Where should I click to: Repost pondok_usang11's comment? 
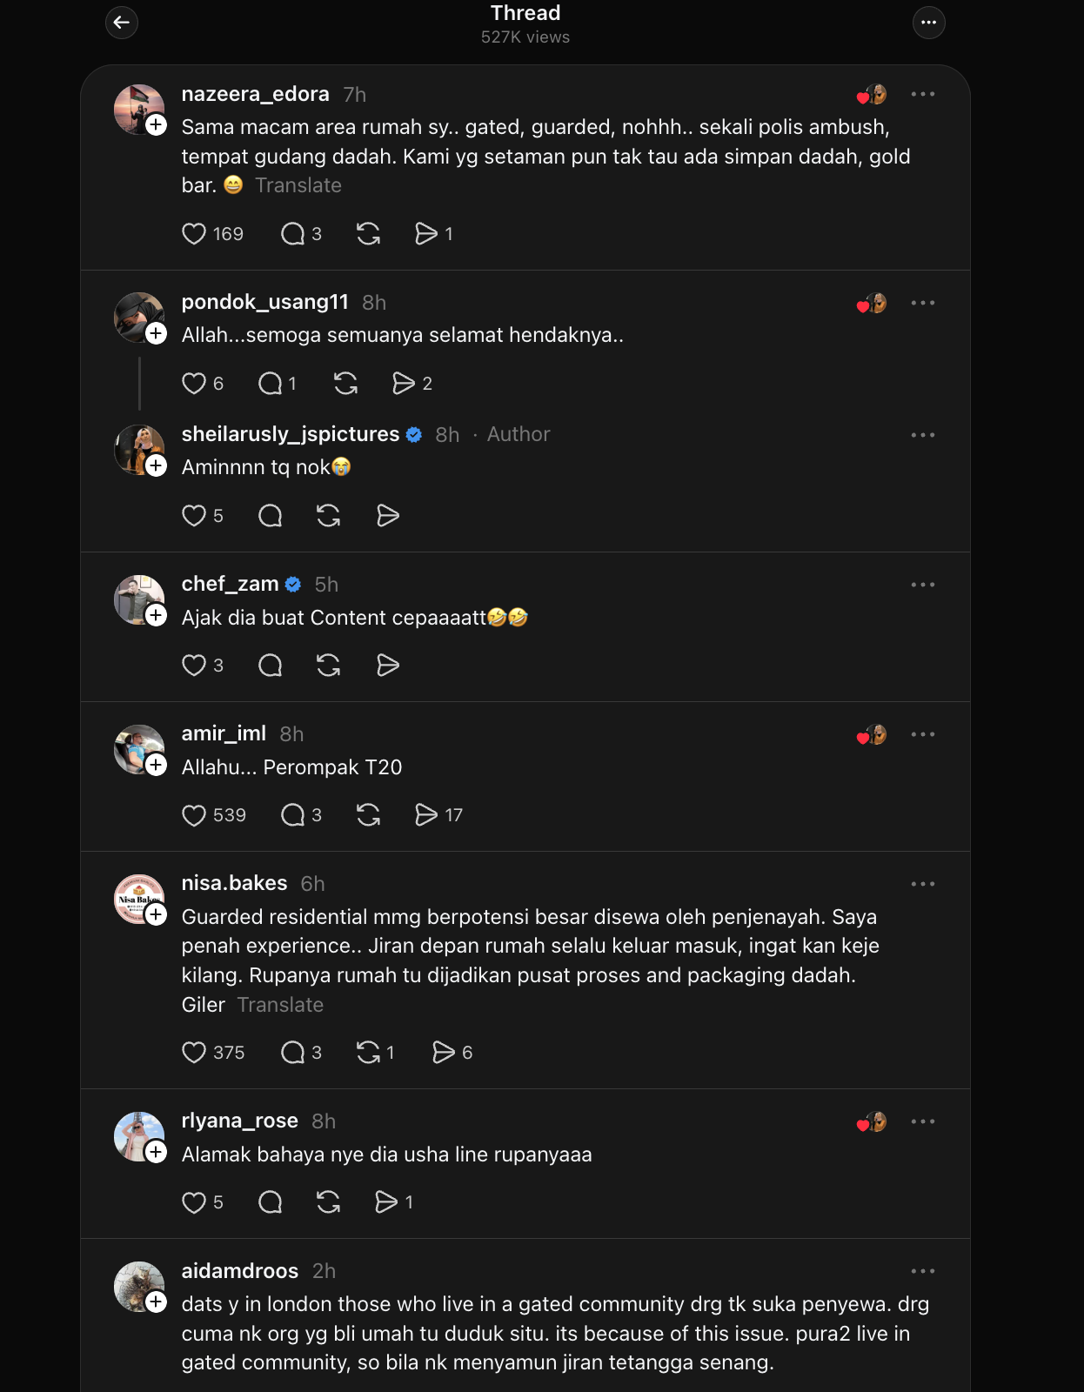point(345,384)
